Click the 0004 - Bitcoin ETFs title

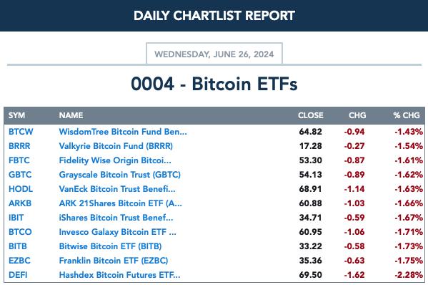coord(214,84)
